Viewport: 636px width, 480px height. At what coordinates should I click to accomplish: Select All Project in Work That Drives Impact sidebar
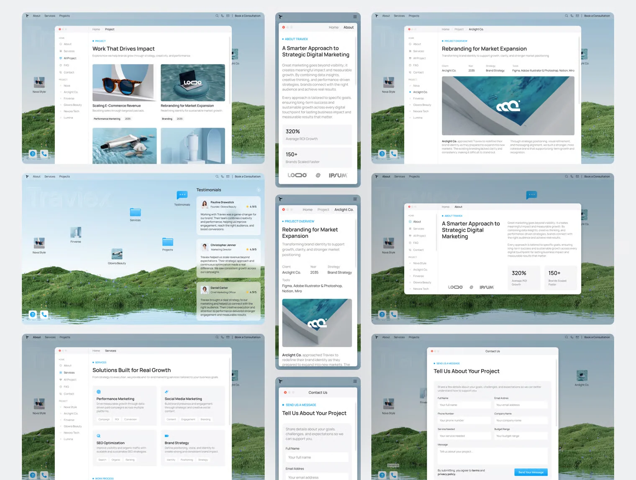pos(70,58)
